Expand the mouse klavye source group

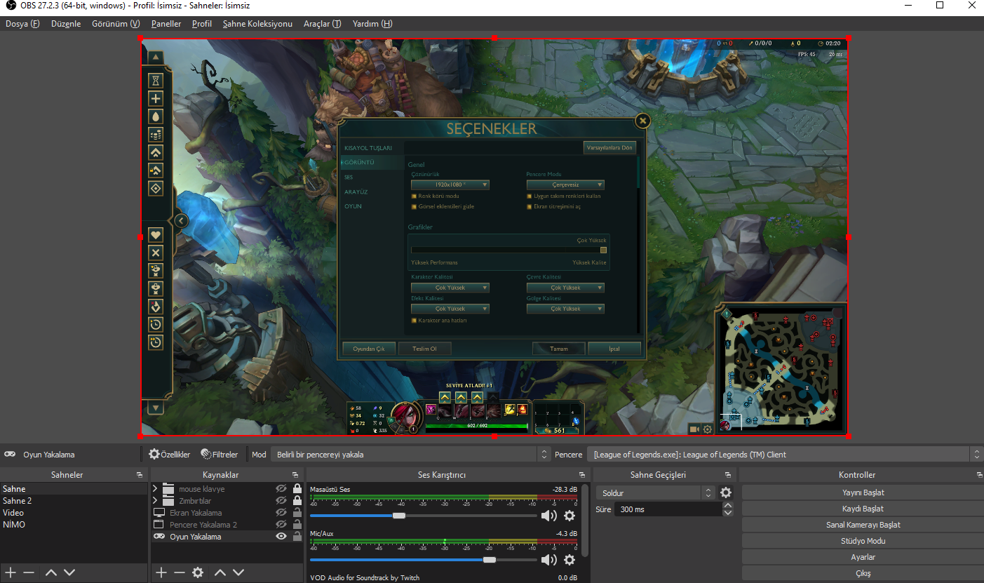click(156, 489)
